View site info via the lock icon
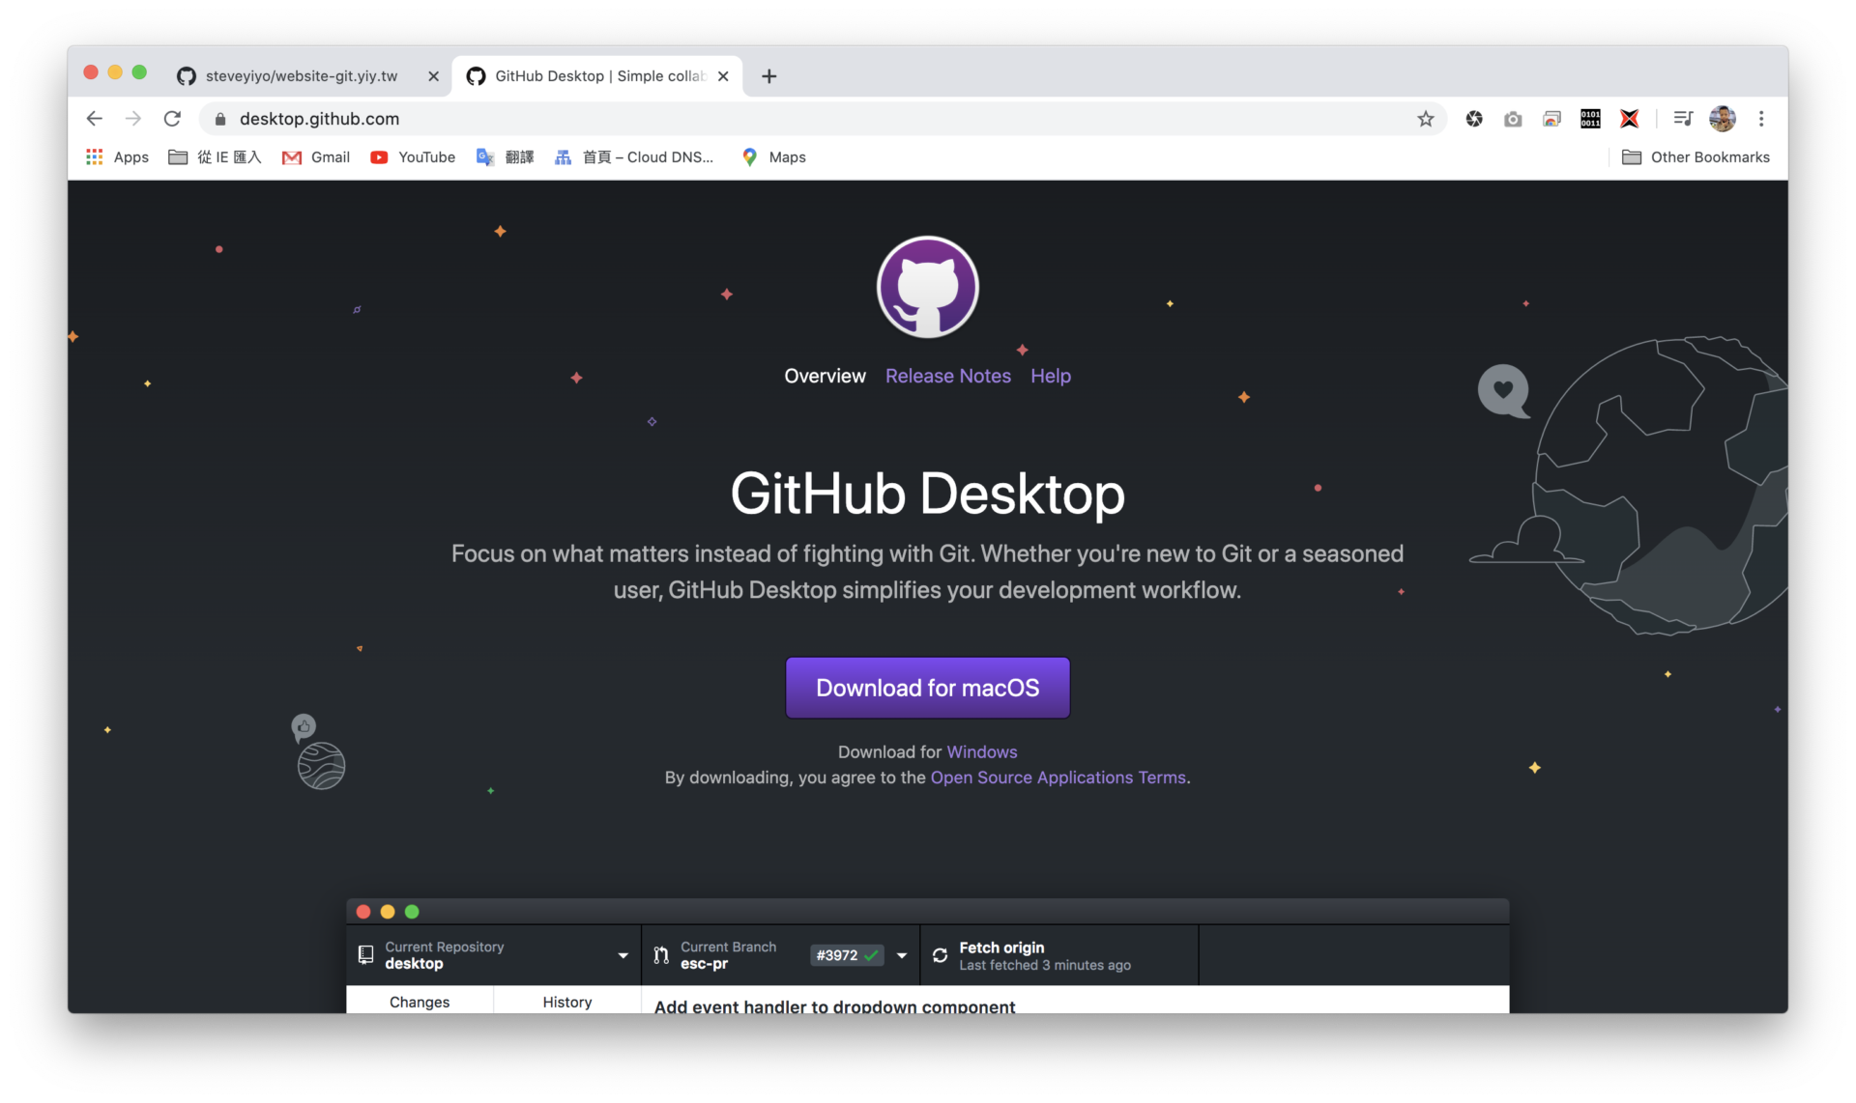1856x1103 pixels. click(x=220, y=119)
